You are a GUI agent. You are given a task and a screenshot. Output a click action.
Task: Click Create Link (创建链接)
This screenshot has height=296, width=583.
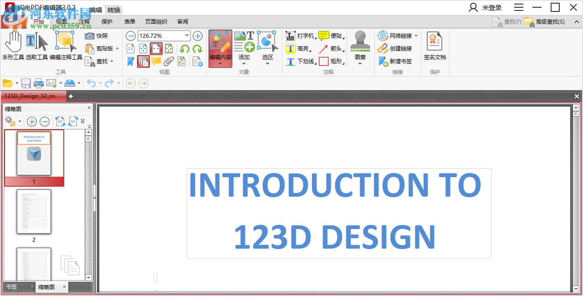point(395,49)
